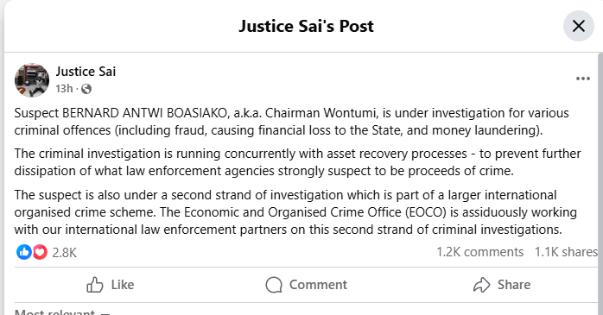This screenshot has width=603, height=315.
Task: Click the paragraph mentioning Chairman Wontumi
Action: (x=291, y=122)
